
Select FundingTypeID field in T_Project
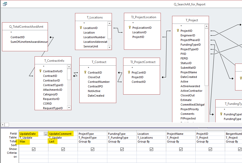point(191,45)
